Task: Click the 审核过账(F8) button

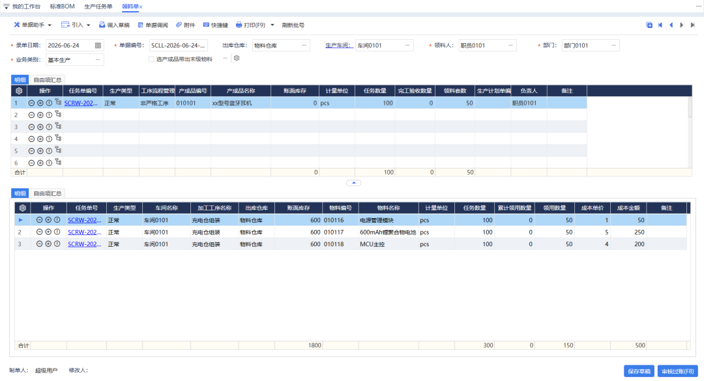Action: pos(677,371)
